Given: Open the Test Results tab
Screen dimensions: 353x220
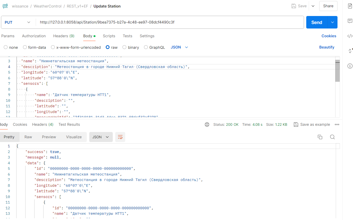Looking at the screenshot, I should pos(69,124).
